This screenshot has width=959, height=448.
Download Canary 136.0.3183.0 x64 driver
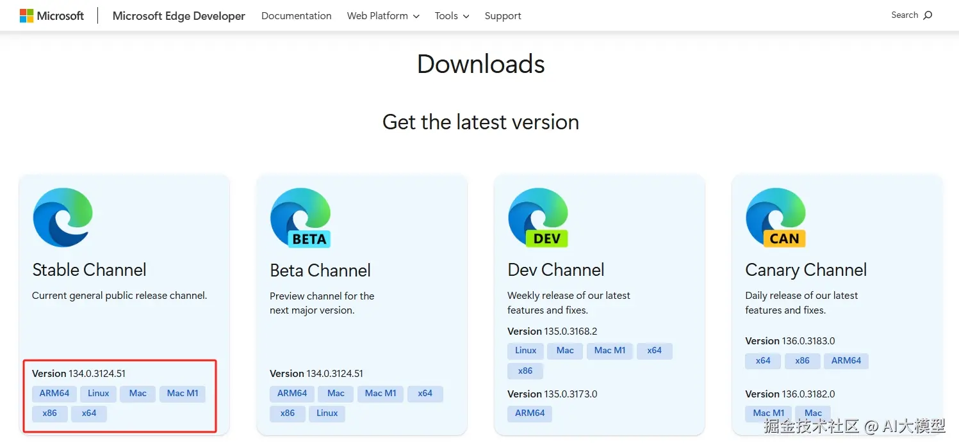[763, 361]
